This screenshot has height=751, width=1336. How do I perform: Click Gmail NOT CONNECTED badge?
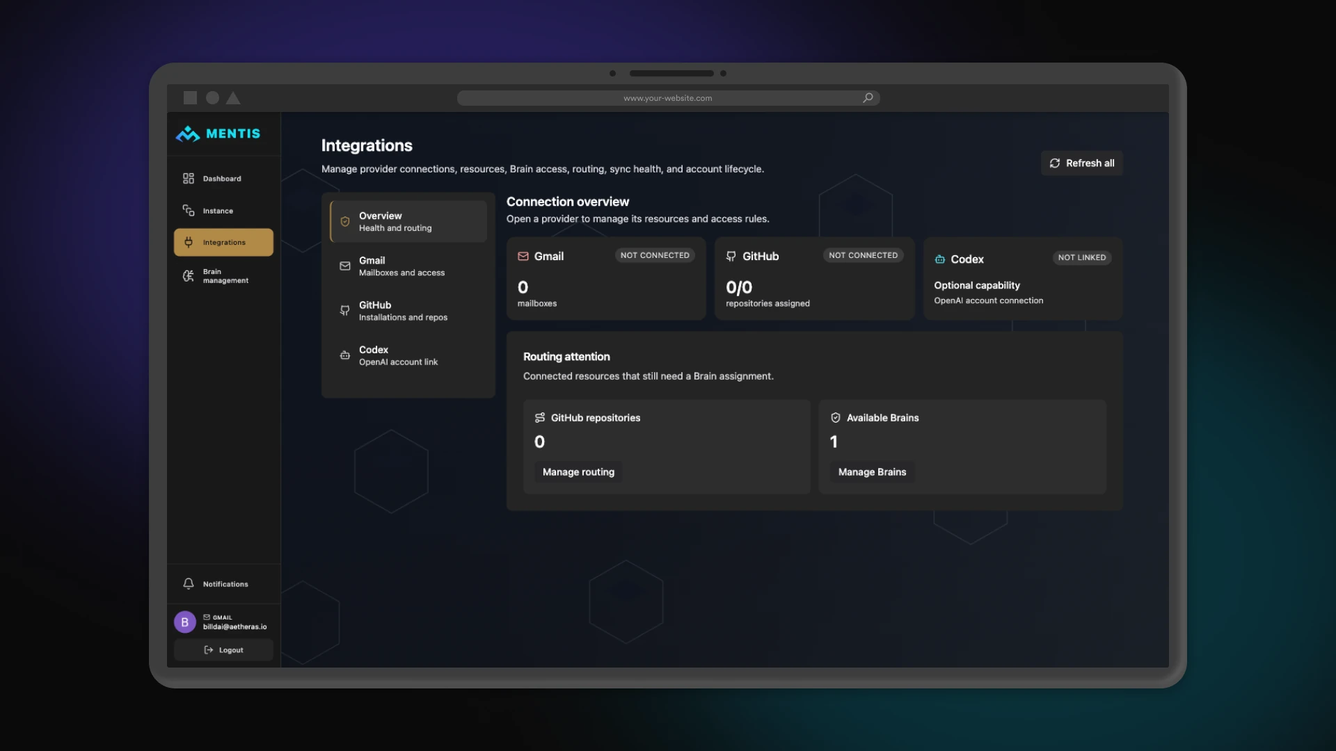tap(655, 255)
